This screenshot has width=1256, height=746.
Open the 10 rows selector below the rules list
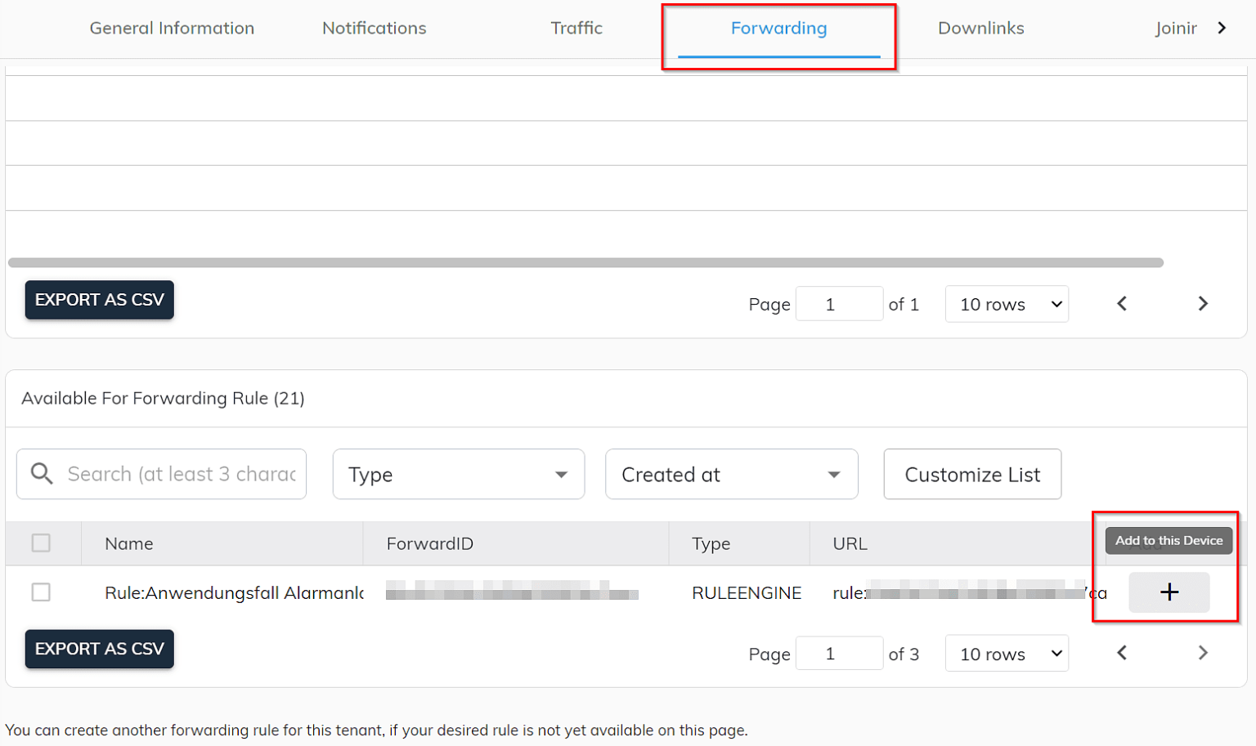(1007, 653)
